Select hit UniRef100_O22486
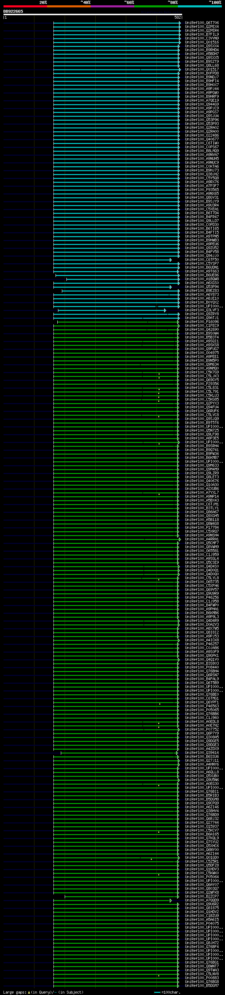 [x=202, y=135]
